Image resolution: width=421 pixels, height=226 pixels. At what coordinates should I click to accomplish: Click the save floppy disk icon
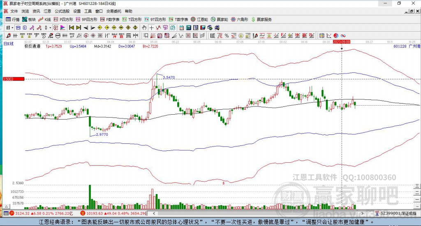pyautogui.click(x=203, y=28)
